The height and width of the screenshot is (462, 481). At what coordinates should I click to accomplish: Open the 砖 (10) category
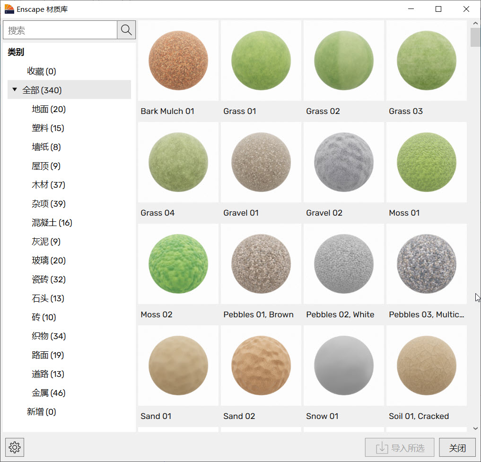coord(44,317)
